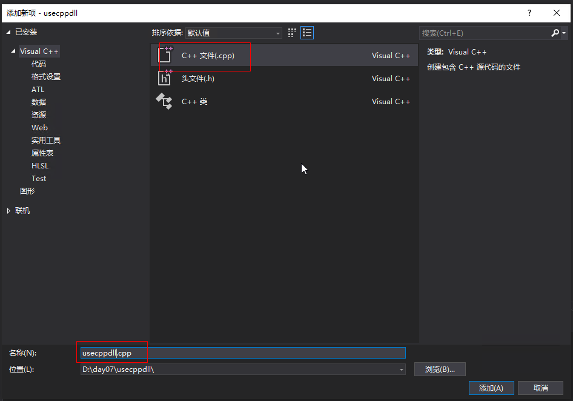
Task: Collapse the Visual C++ tree node
Action: (13, 51)
